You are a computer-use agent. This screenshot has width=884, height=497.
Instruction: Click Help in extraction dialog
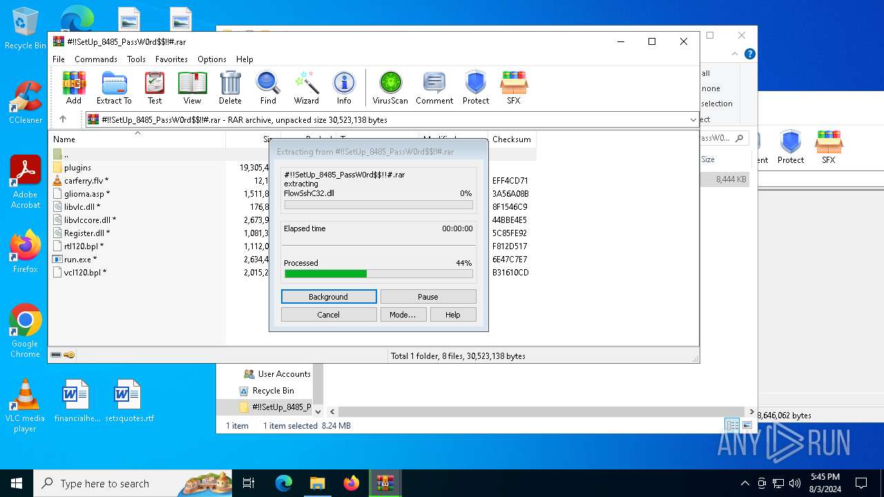453,315
